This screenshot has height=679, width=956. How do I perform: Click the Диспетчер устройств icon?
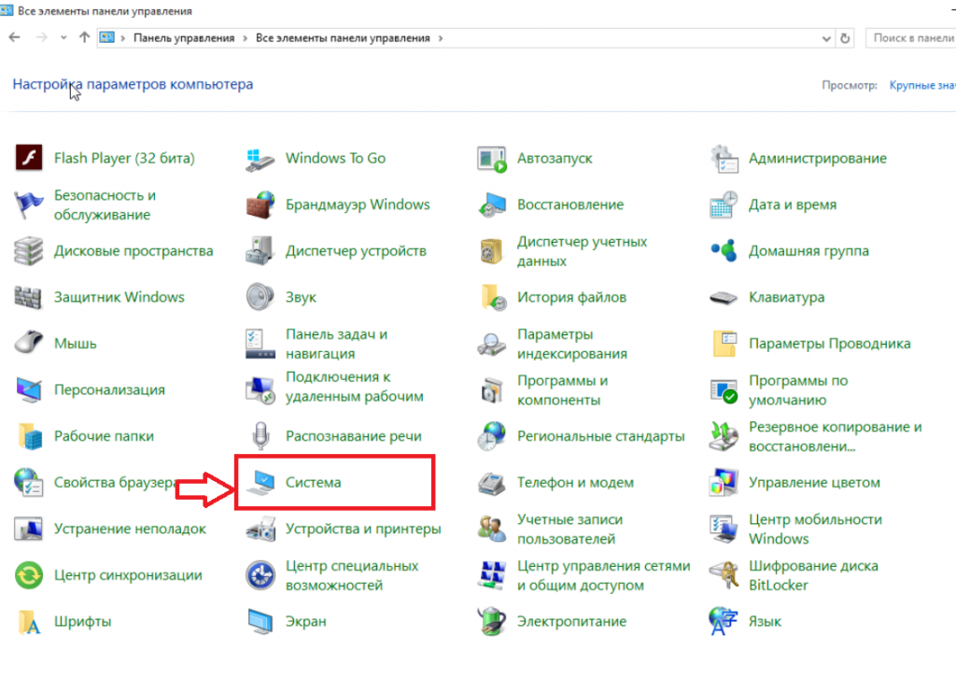[260, 250]
